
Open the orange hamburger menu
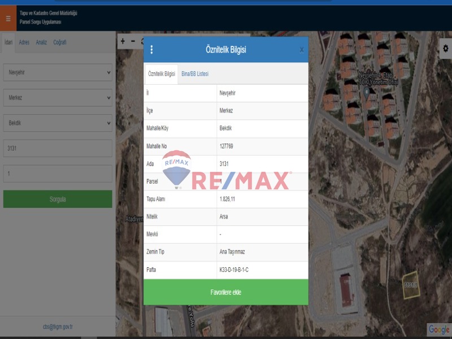click(x=8, y=18)
